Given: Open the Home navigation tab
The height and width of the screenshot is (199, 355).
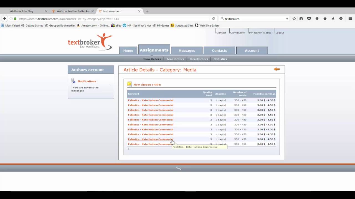Looking at the screenshot, I should click(128, 50).
